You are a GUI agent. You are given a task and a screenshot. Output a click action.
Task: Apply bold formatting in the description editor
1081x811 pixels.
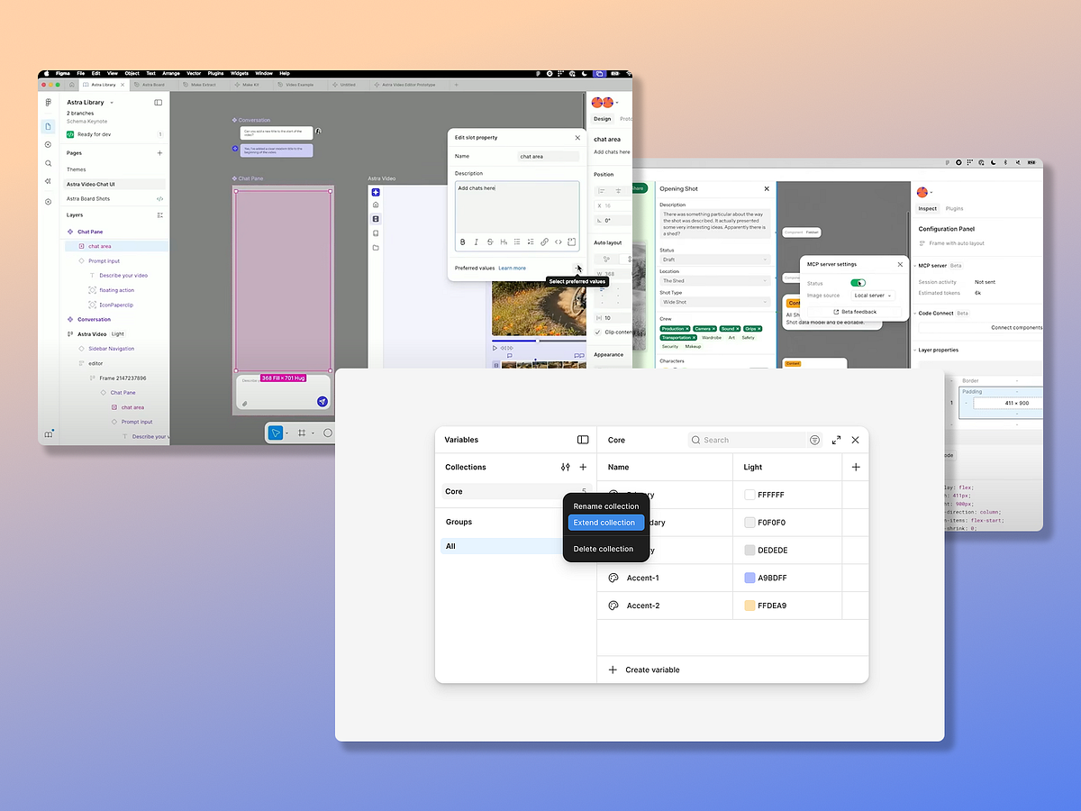[x=462, y=241]
